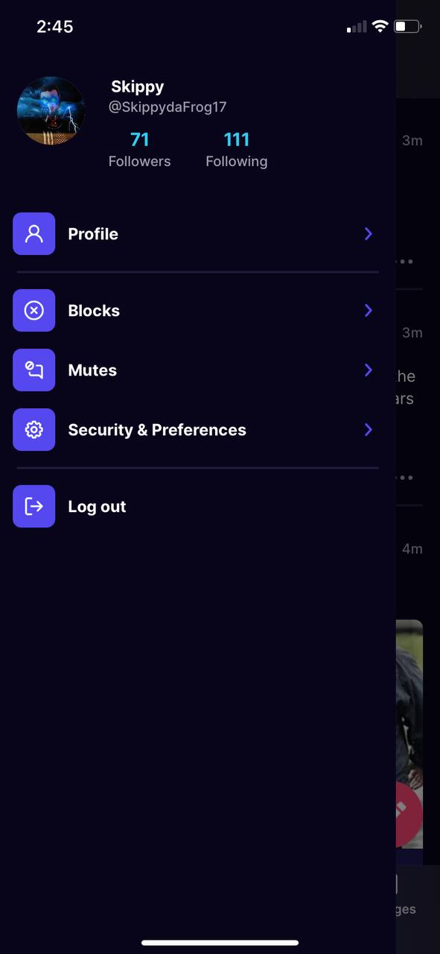The image size is (440, 954).
Task: Tap the Wi-Fi status icon
Action: pos(380,27)
